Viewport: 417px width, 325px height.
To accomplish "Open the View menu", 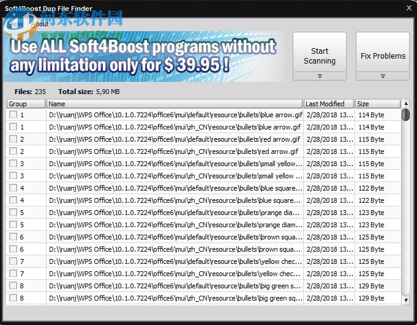I will point(15,24).
